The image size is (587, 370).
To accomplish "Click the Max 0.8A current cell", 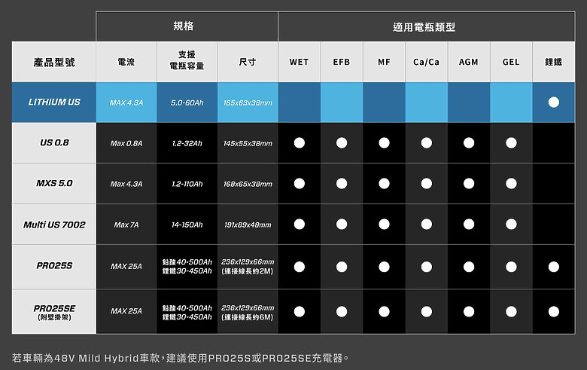I will [126, 143].
